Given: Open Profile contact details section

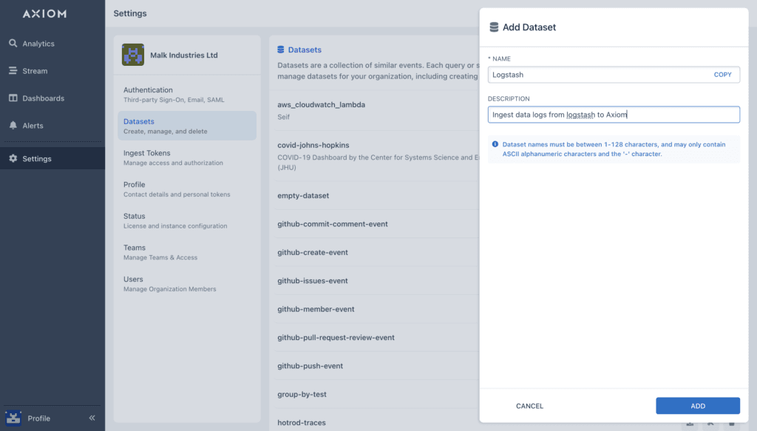Looking at the screenshot, I should [187, 189].
